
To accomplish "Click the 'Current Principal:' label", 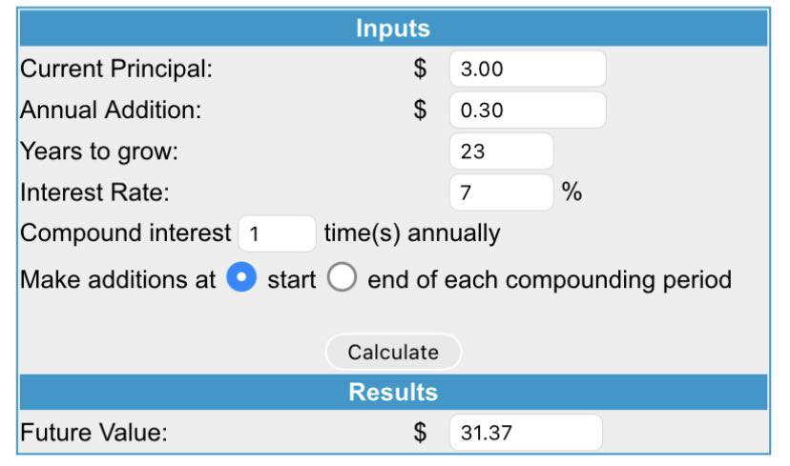I will [116, 70].
